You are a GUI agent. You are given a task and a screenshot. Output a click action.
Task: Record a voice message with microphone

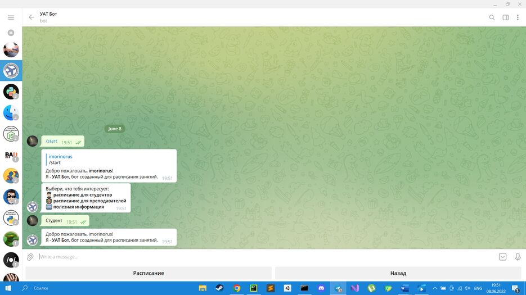pos(518,257)
